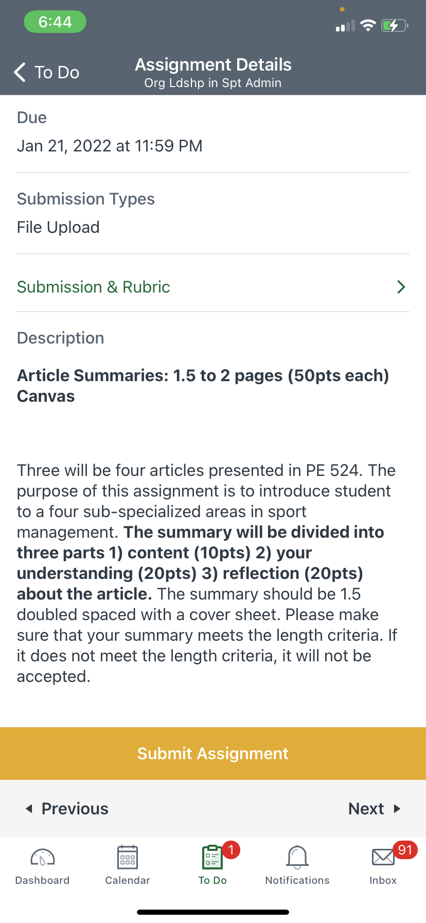The image size is (426, 923).
Task: Open the Inbox envelope icon
Action: point(383,857)
